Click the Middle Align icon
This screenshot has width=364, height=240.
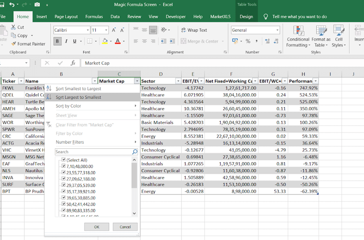144,30
